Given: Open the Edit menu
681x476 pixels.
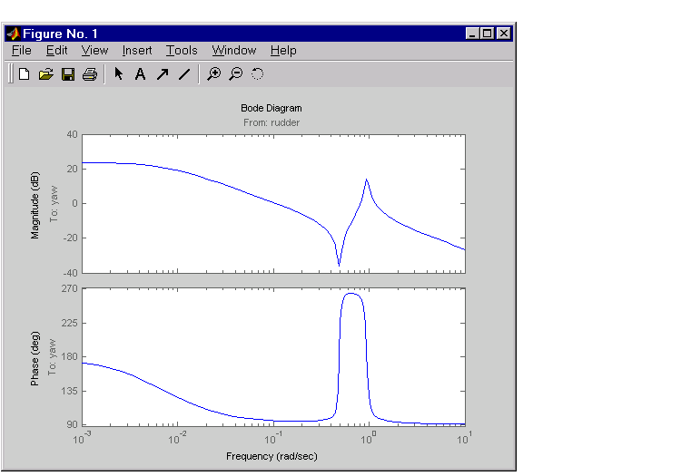Looking at the screenshot, I should click(x=56, y=51).
